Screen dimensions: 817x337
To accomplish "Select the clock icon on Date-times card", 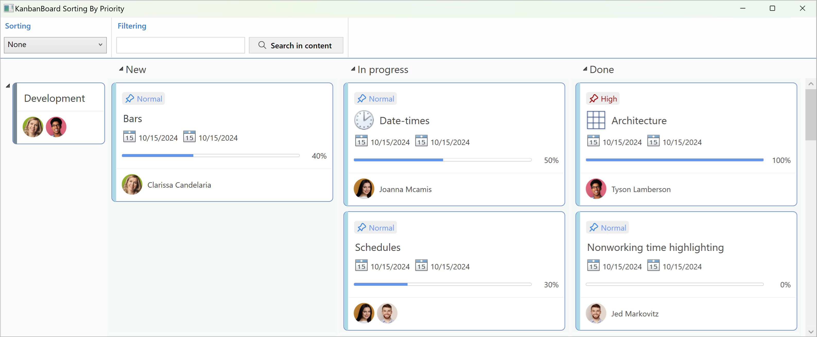I will [364, 120].
